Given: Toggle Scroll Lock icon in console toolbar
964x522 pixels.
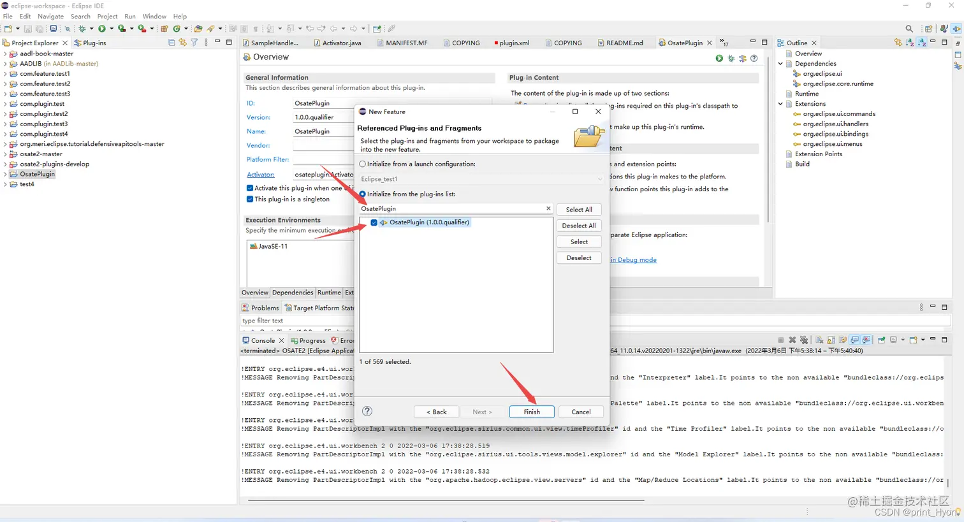Looking at the screenshot, I should tap(831, 340).
